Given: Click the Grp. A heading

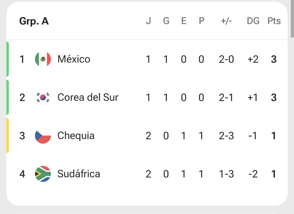Looking at the screenshot, I should tap(34, 21).
